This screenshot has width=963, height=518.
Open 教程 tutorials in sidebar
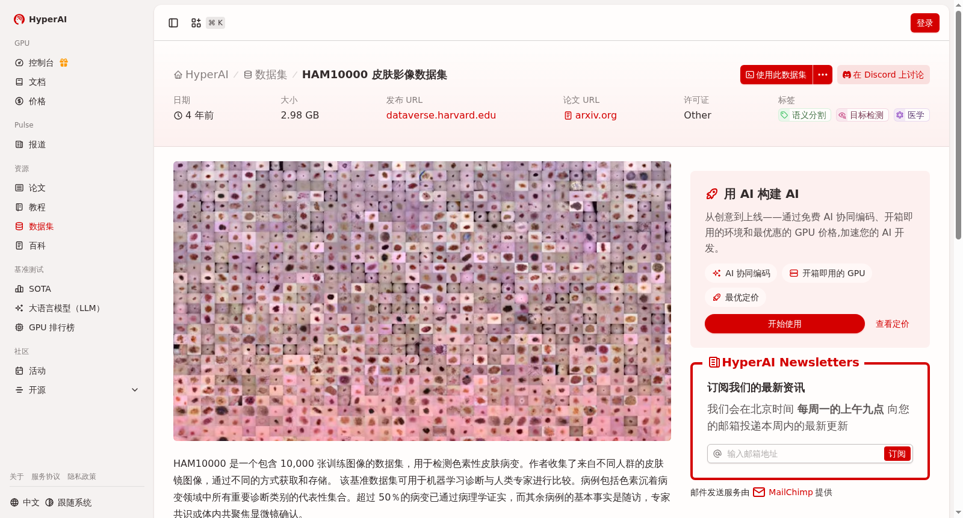click(37, 207)
